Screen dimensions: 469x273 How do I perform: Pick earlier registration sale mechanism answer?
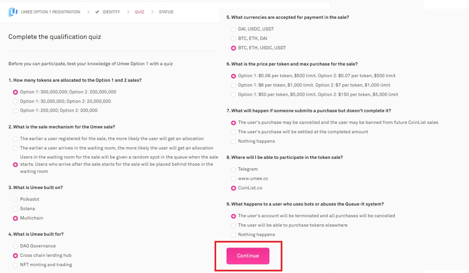click(x=15, y=139)
